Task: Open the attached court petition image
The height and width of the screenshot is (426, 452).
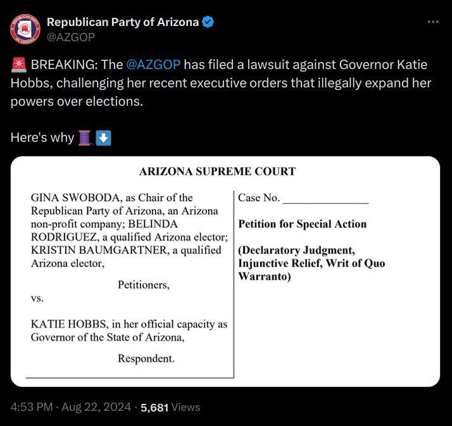Action: (x=225, y=272)
